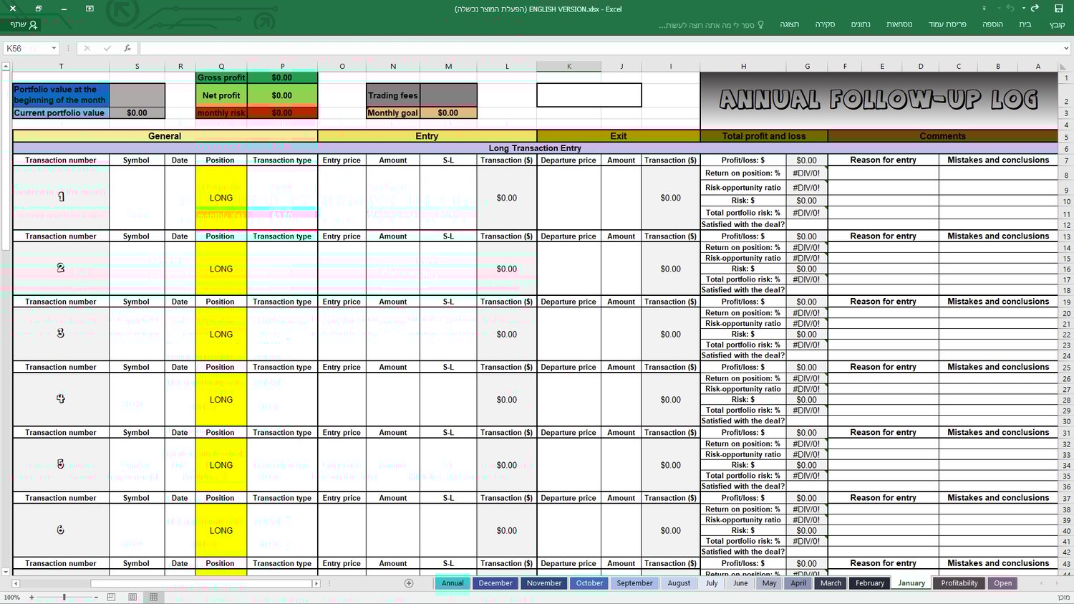Expand the formula bar with the chevron
Screen dimensions: 1074x604
(1066, 48)
